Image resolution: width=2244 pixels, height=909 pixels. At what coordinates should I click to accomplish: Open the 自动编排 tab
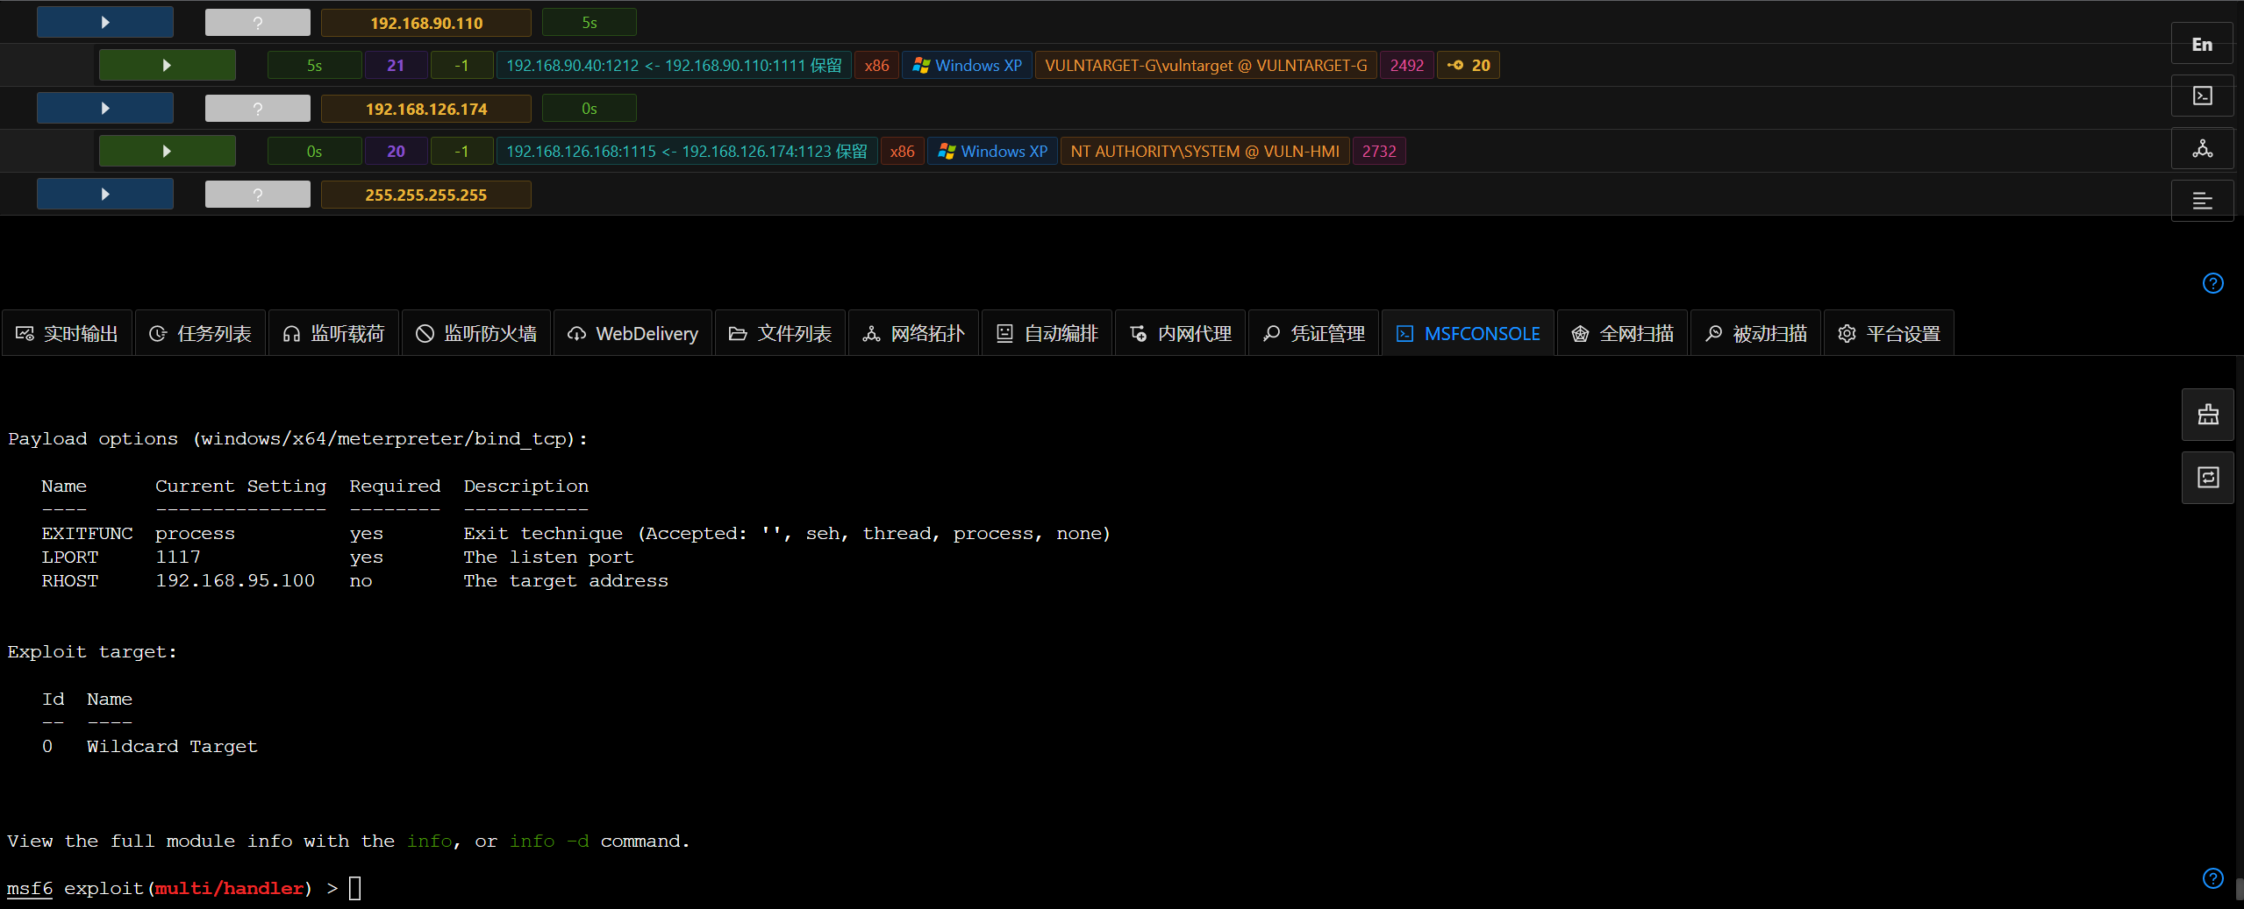tap(1047, 334)
